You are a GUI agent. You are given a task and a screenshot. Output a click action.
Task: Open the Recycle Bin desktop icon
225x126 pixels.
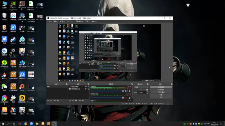click(4, 17)
